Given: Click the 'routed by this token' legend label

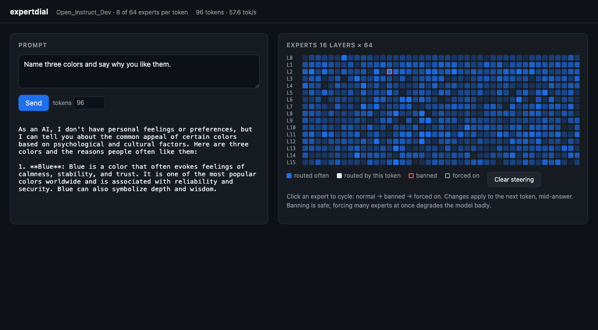Looking at the screenshot, I should coord(372,176).
